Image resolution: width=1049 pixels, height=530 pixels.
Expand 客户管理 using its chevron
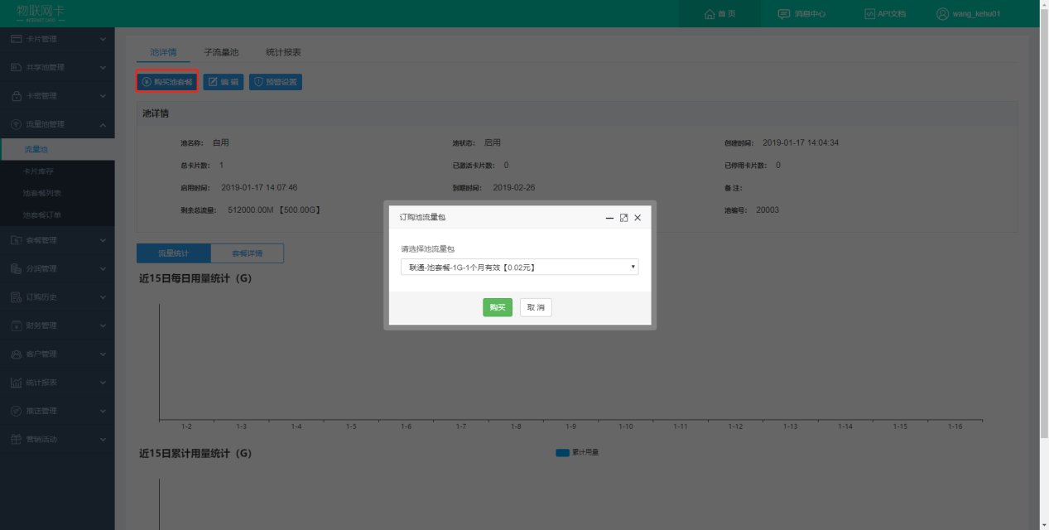tap(103, 354)
